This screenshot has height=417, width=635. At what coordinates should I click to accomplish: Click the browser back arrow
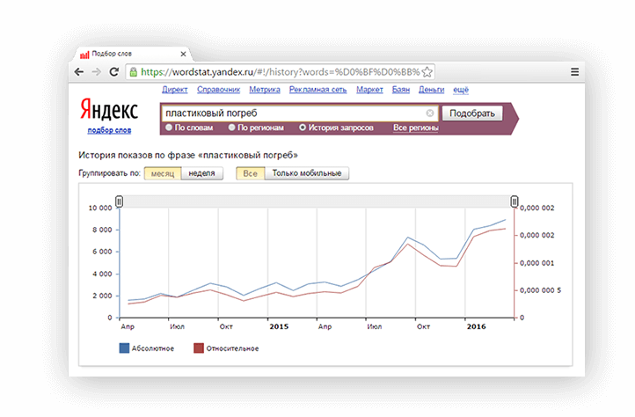(79, 72)
